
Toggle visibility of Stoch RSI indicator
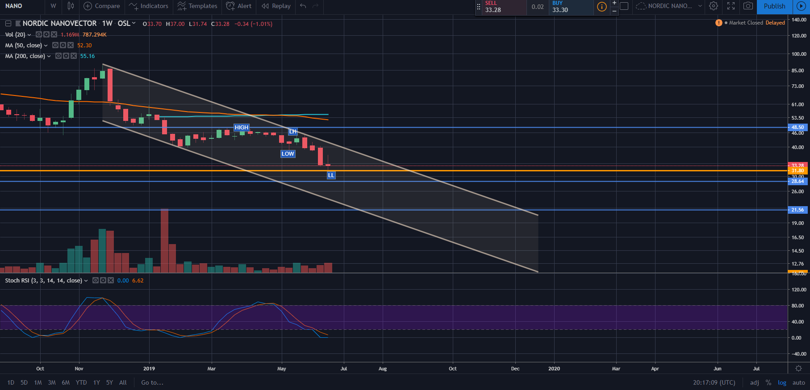pyautogui.click(x=96, y=280)
